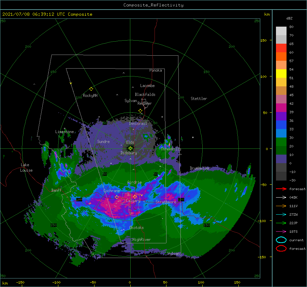Click the yellow diamond marker below RedDeer

tap(141, 111)
